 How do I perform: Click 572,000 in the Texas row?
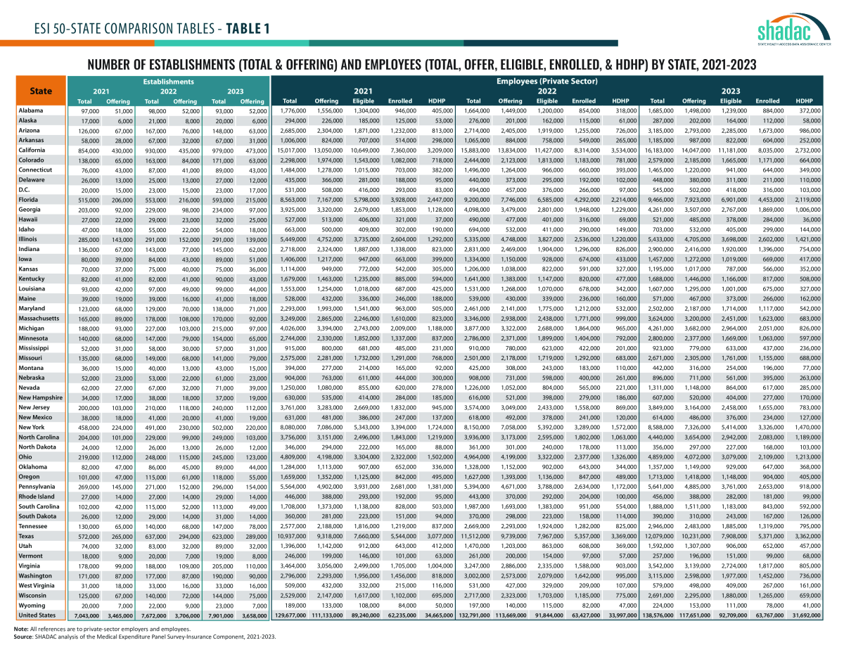[89, 536]
